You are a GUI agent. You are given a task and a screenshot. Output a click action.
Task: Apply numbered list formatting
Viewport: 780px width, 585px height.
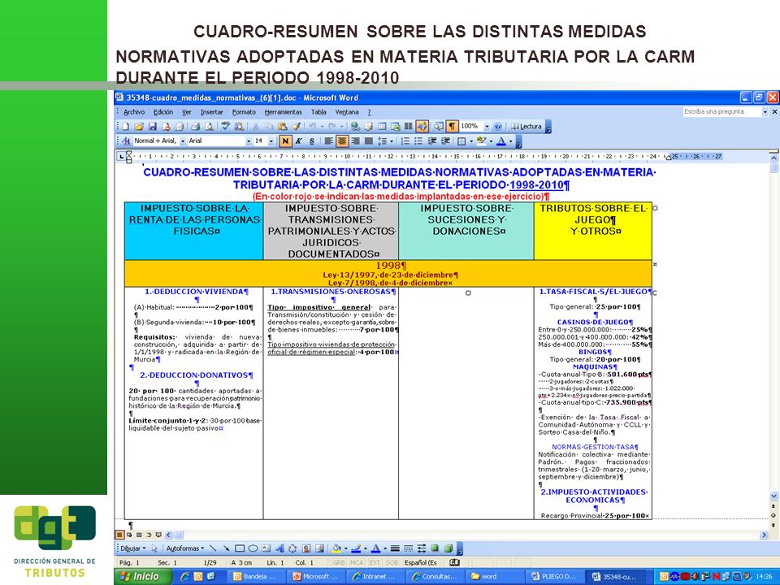click(405, 141)
